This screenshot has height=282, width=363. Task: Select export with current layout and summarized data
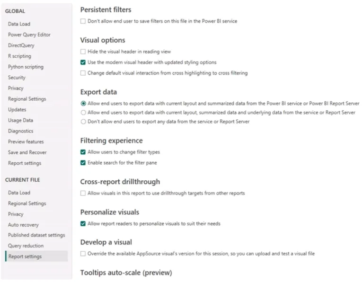(83, 104)
